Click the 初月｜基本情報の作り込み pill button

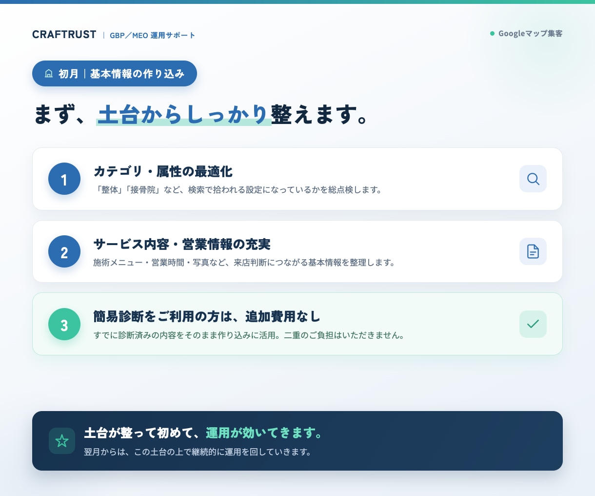click(x=115, y=74)
